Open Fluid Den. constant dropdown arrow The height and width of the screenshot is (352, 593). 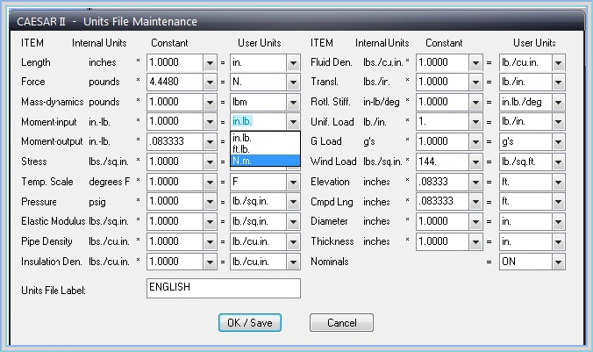coord(475,62)
